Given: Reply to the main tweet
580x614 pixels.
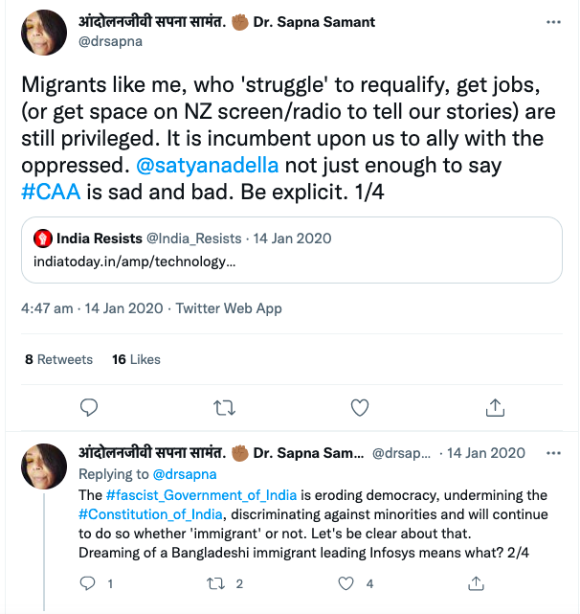Looking at the screenshot, I should coord(89,407).
